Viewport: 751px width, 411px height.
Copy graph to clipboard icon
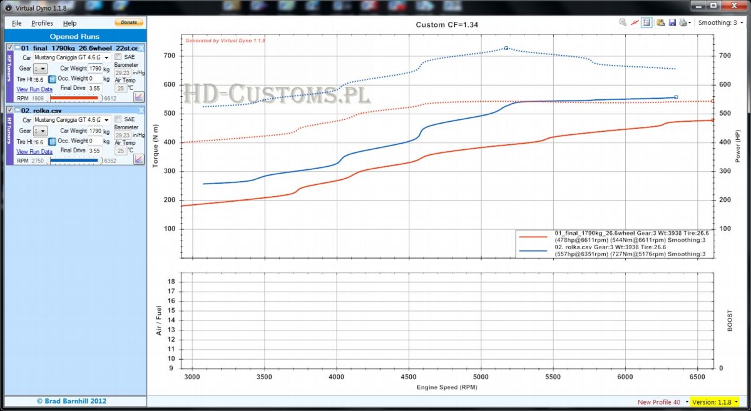660,22
